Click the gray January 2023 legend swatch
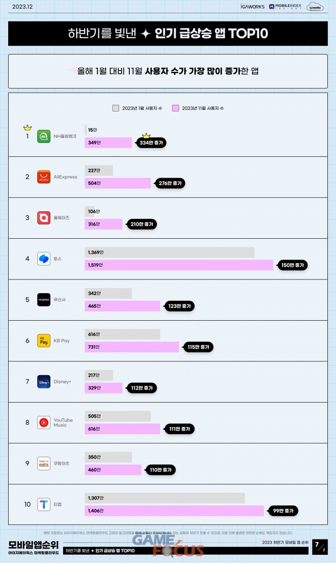This screenshot has width=336, height=563. 116,108
